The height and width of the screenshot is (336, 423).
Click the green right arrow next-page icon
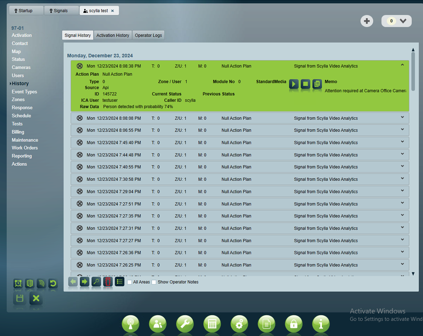84,281
